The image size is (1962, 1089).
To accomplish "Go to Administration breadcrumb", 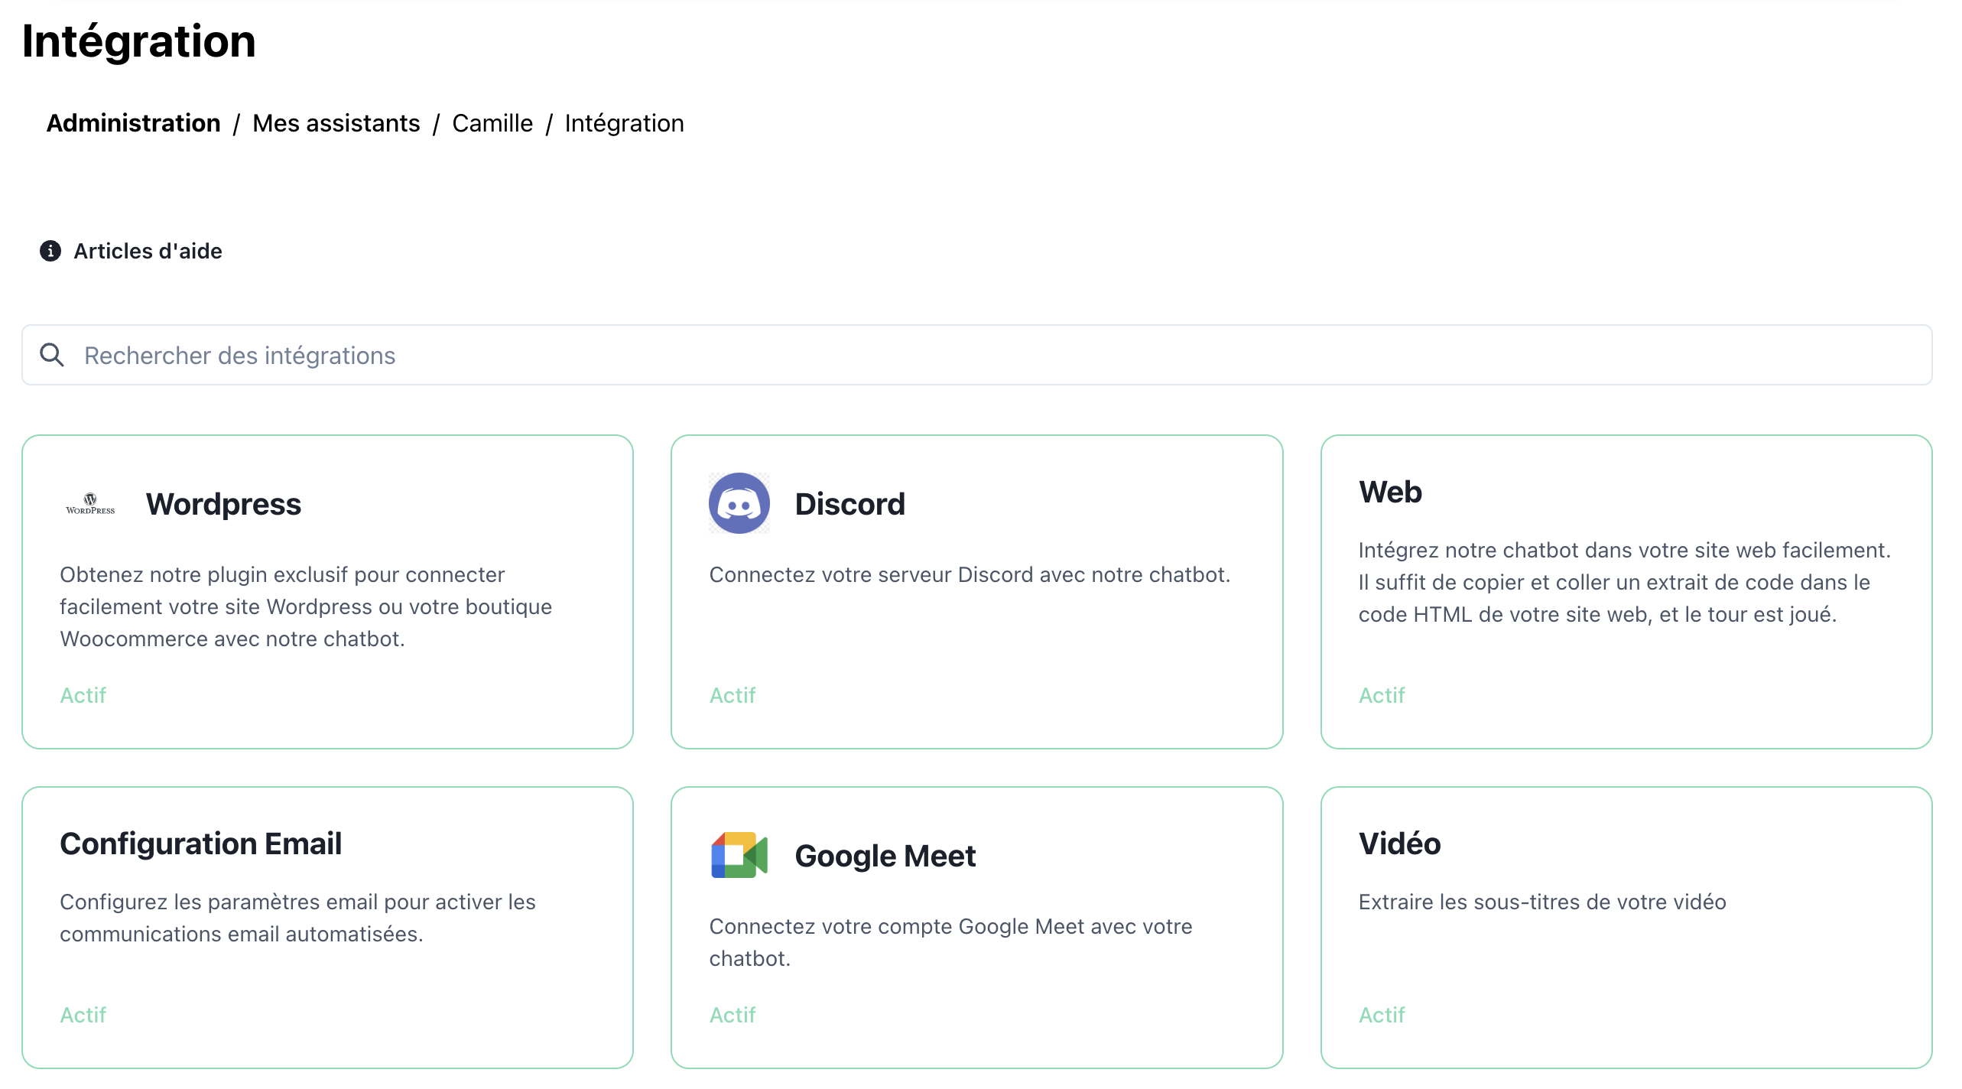I will [x=133, y=123].
